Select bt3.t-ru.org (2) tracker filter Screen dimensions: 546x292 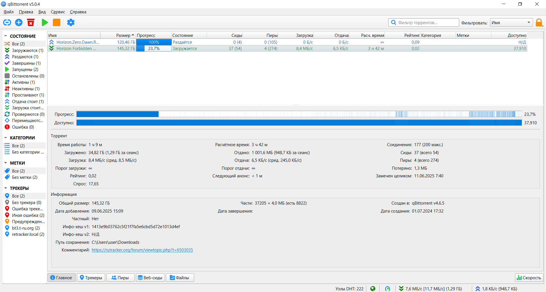pos(24,228)
